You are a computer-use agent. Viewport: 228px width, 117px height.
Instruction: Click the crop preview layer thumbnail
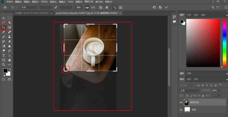tap(186, 102)
